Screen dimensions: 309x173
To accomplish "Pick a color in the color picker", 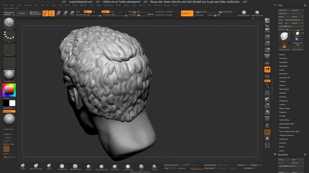I will (9, 90).
